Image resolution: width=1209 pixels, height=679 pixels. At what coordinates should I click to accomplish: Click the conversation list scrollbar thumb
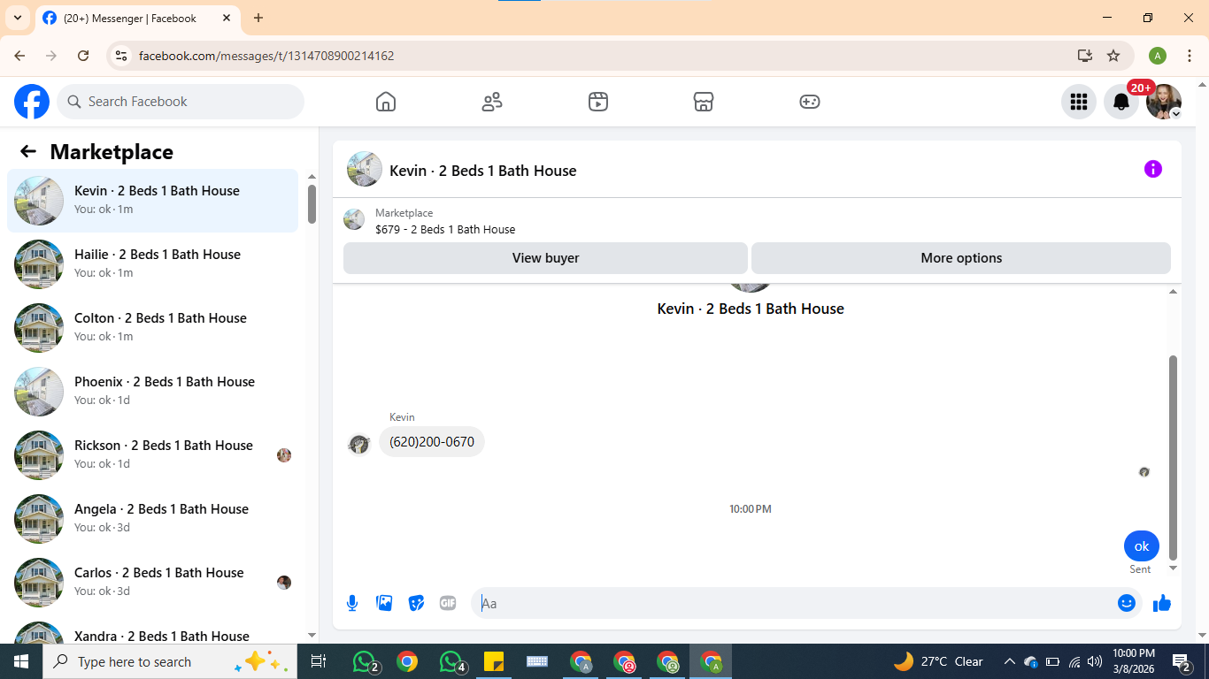312,203
